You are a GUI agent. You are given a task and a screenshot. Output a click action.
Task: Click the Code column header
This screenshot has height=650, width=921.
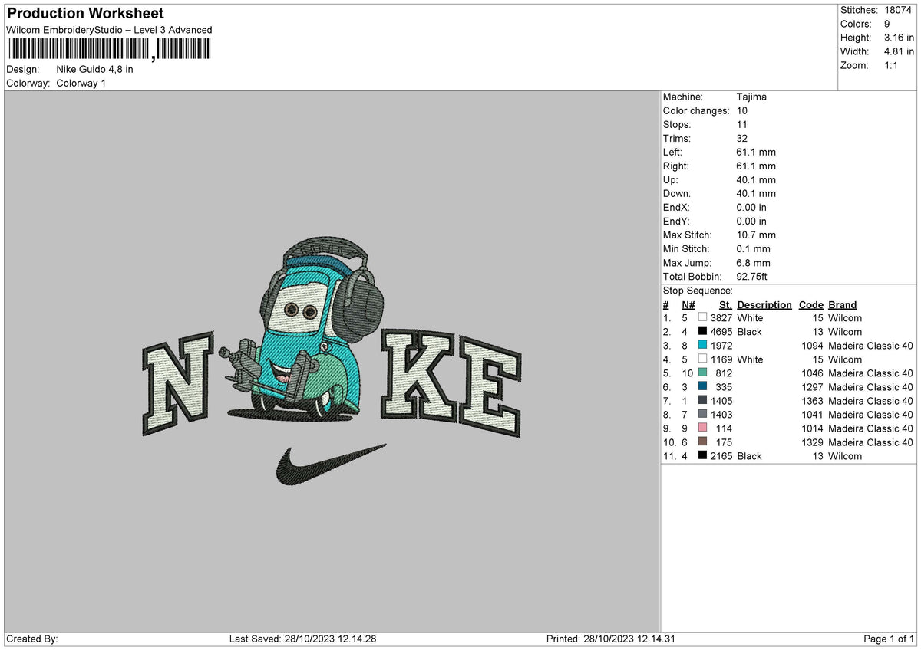(x=810, y=304)
